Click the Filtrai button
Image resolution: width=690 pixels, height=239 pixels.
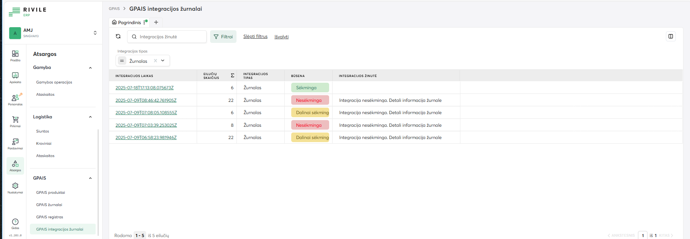click(x=223, y=37)
